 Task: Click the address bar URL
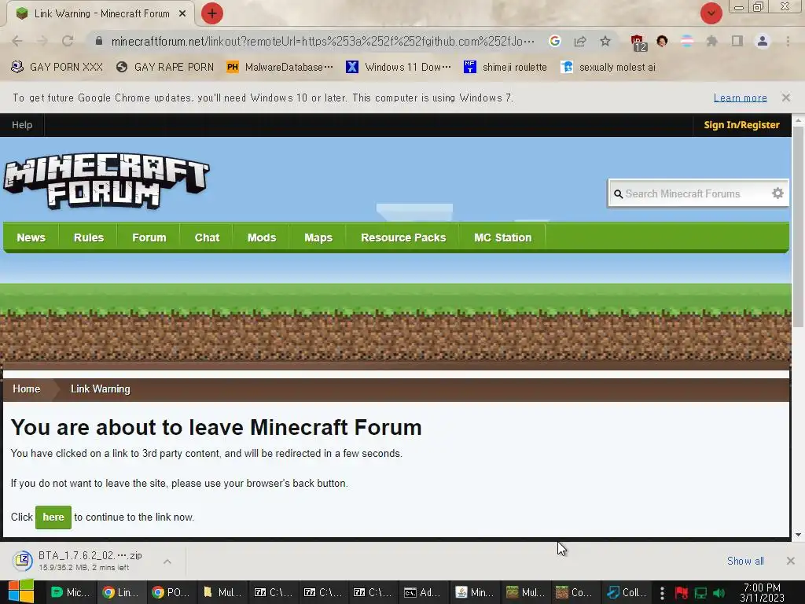[x=322, y=41]
